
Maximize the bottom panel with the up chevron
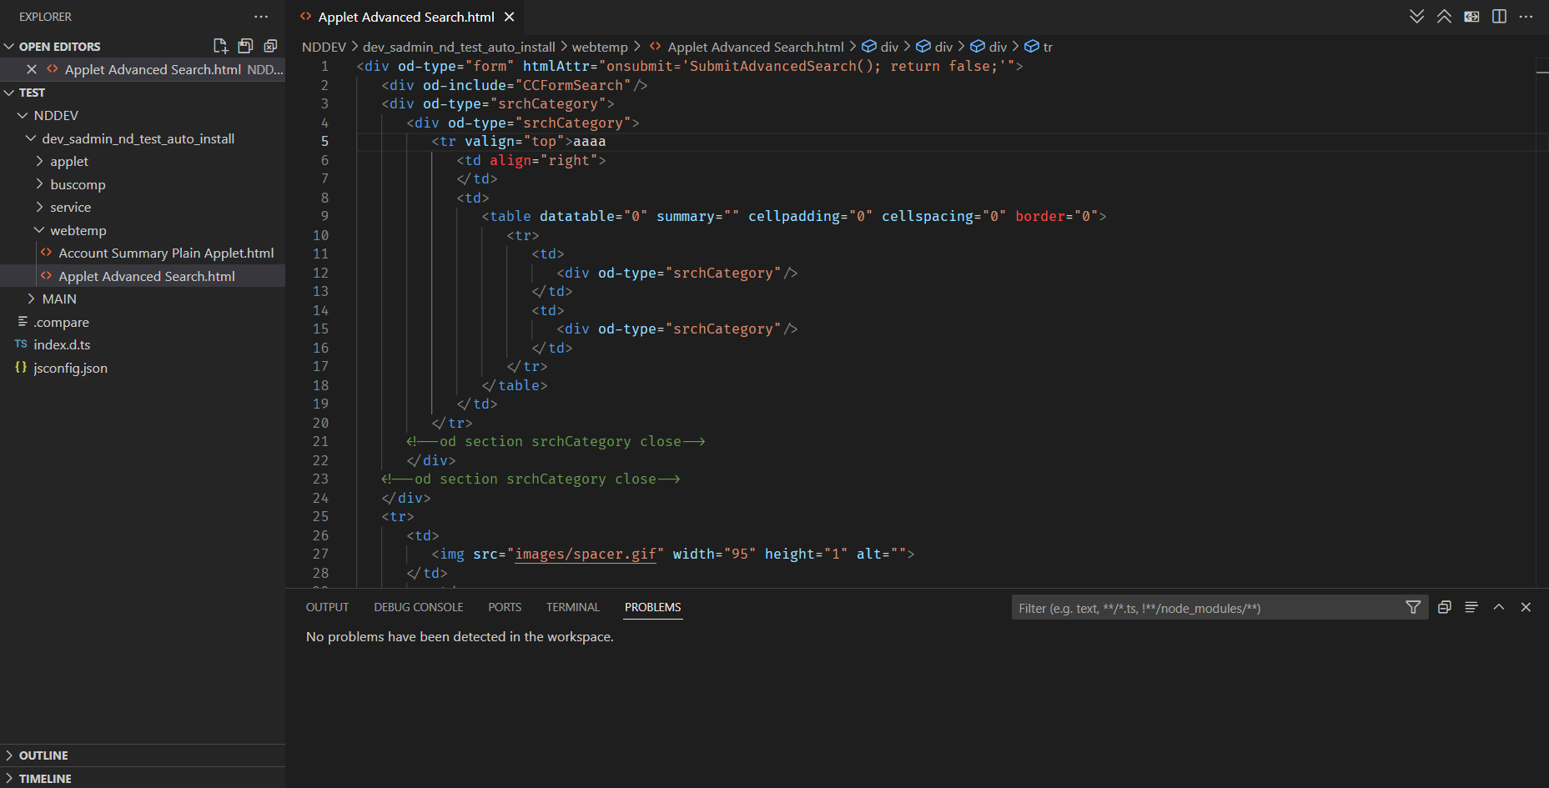[x=1499, y=607]
